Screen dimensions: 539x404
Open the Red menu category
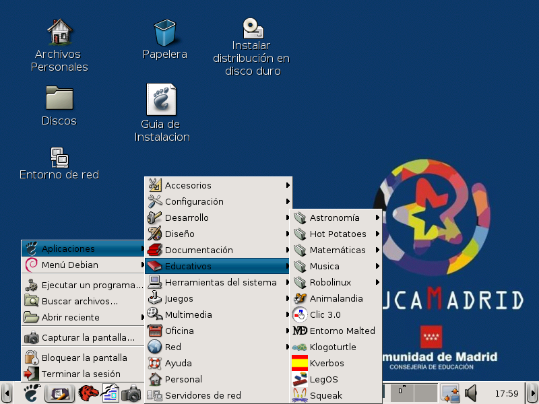(x=218, y=347)
